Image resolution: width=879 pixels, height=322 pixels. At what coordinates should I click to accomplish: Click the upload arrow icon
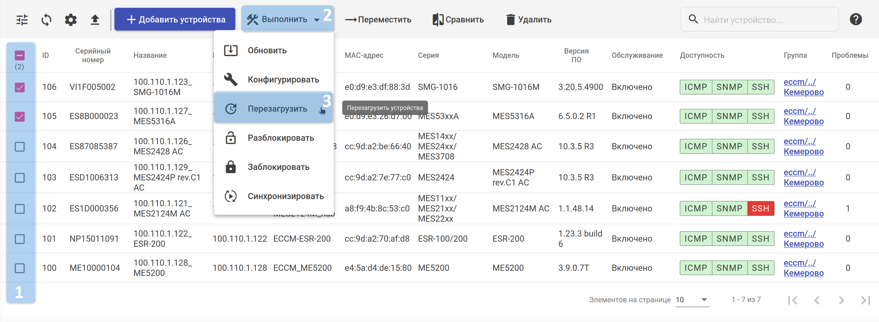pos(95,20)
